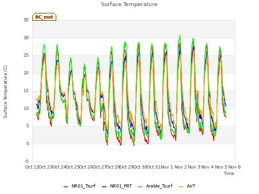Click the green Arable_Tsurf legend swatch
The width and height of the screenshot is (259, 194).
pyautogui.click(x=140, y=187)
